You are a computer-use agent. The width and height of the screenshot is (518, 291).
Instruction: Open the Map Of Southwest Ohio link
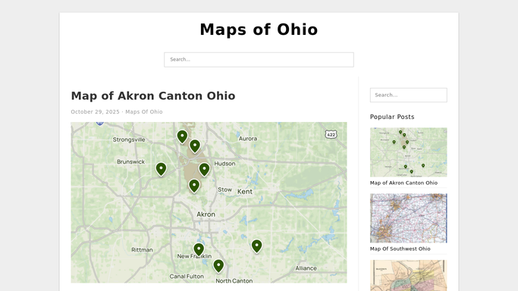coord(400,249)
